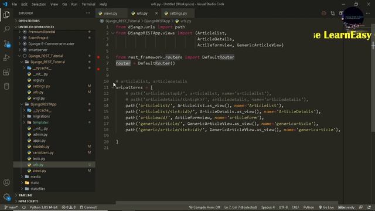The height and width of the screenshot is (211, 375).
Task: Click the split editor icon
Action: 341,13
